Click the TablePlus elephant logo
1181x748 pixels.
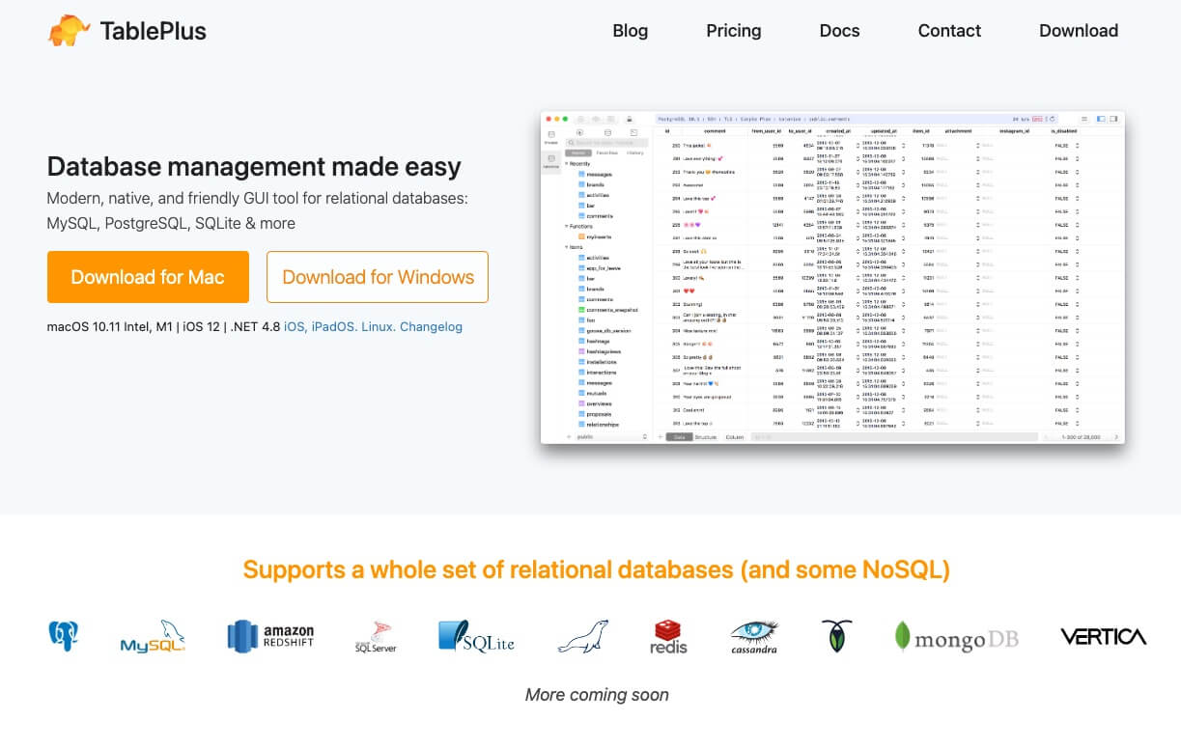tap(69, 31)
